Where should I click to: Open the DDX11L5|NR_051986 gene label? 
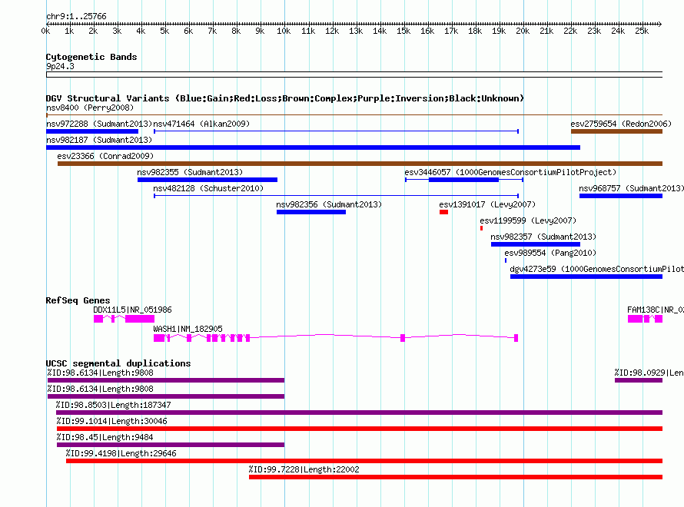pyautogui.click(x=133, y=310)
